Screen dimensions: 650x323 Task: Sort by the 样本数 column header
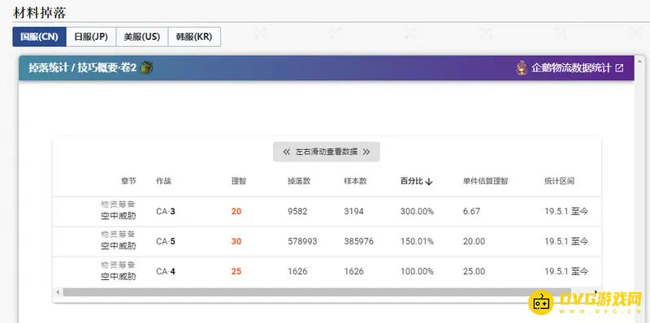(x=355, y=181)
